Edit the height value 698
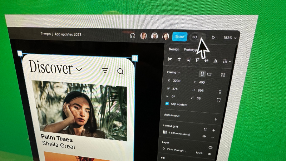 [x=201, y=91]
